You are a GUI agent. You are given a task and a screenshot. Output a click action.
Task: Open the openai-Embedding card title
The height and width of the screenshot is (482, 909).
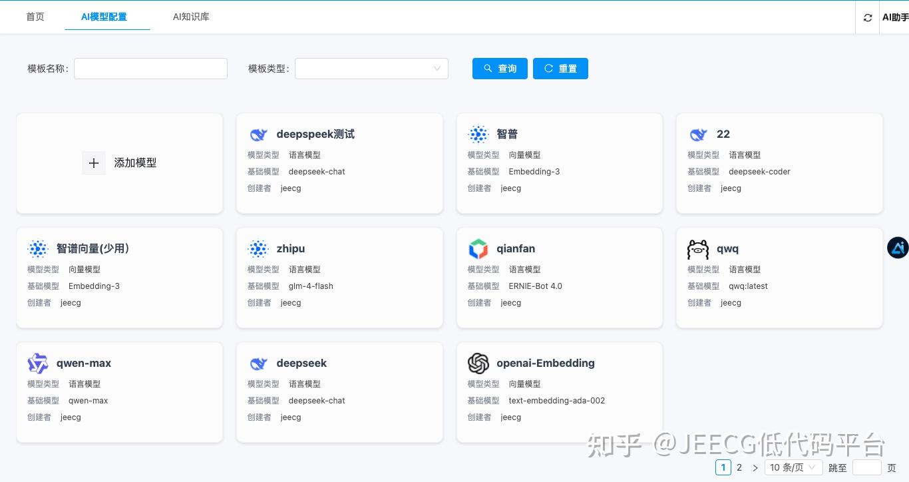coord(546,363)
